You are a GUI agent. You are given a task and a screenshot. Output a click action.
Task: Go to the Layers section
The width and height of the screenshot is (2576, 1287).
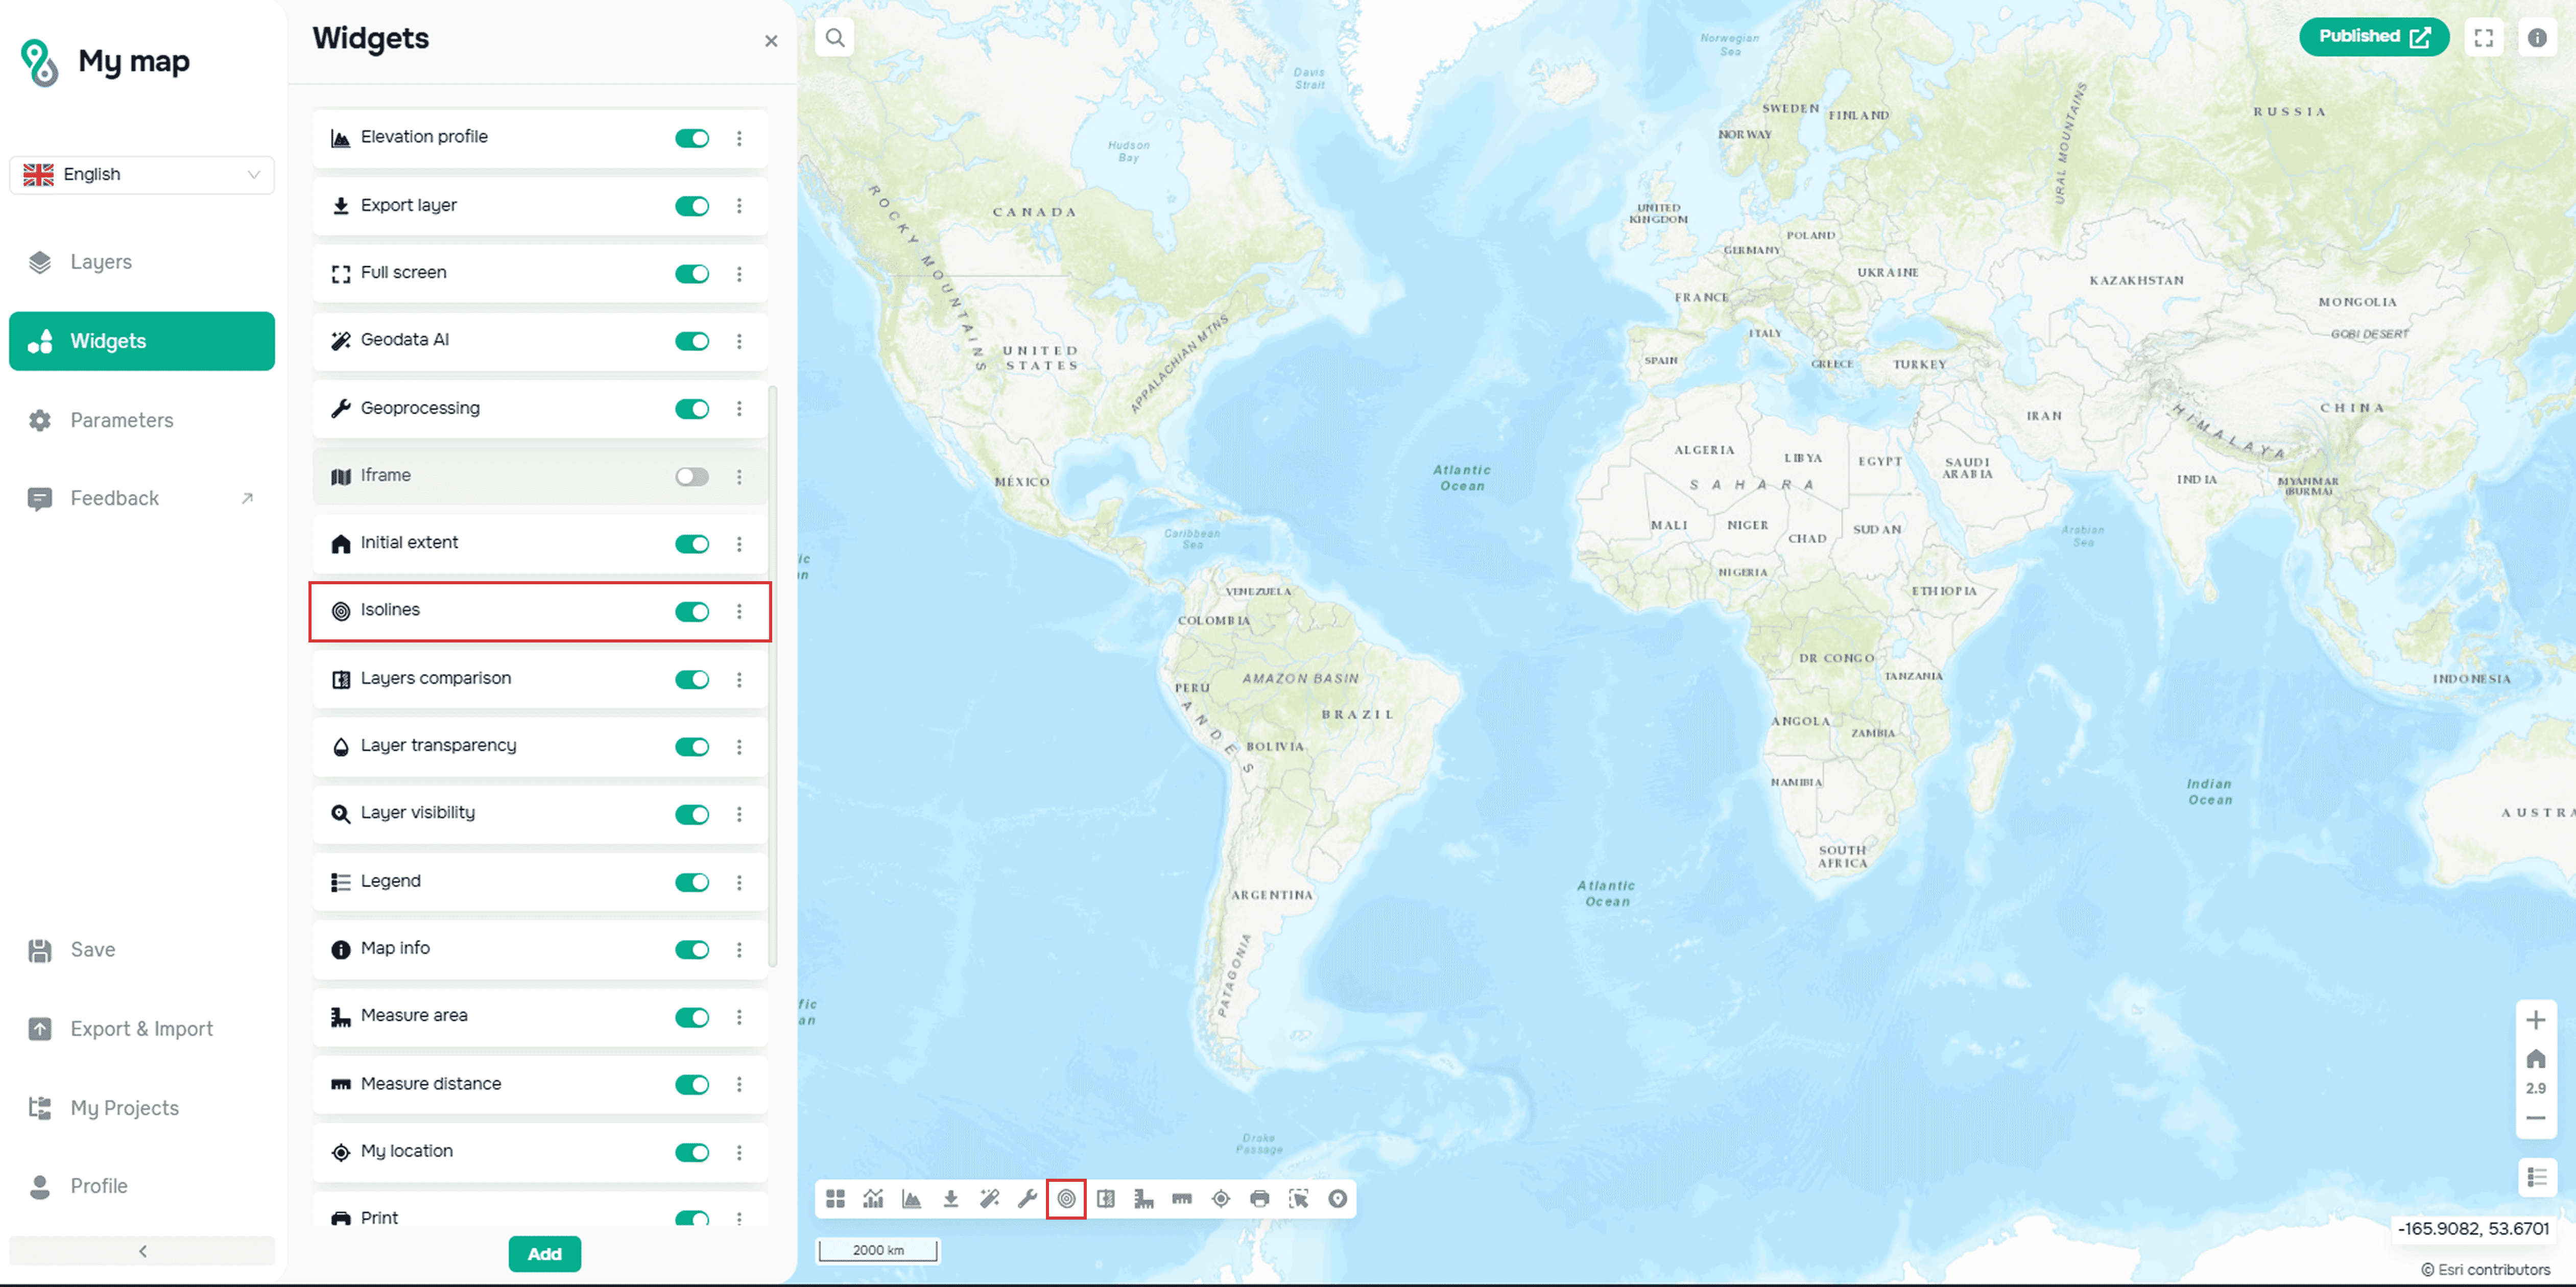point(100,262)
